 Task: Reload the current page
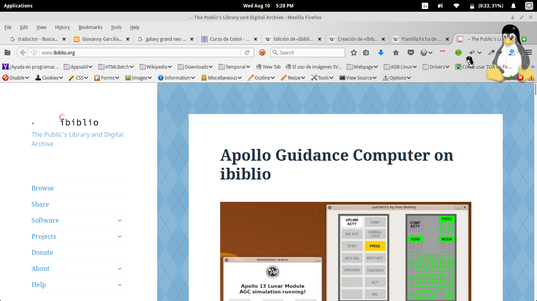247,53
